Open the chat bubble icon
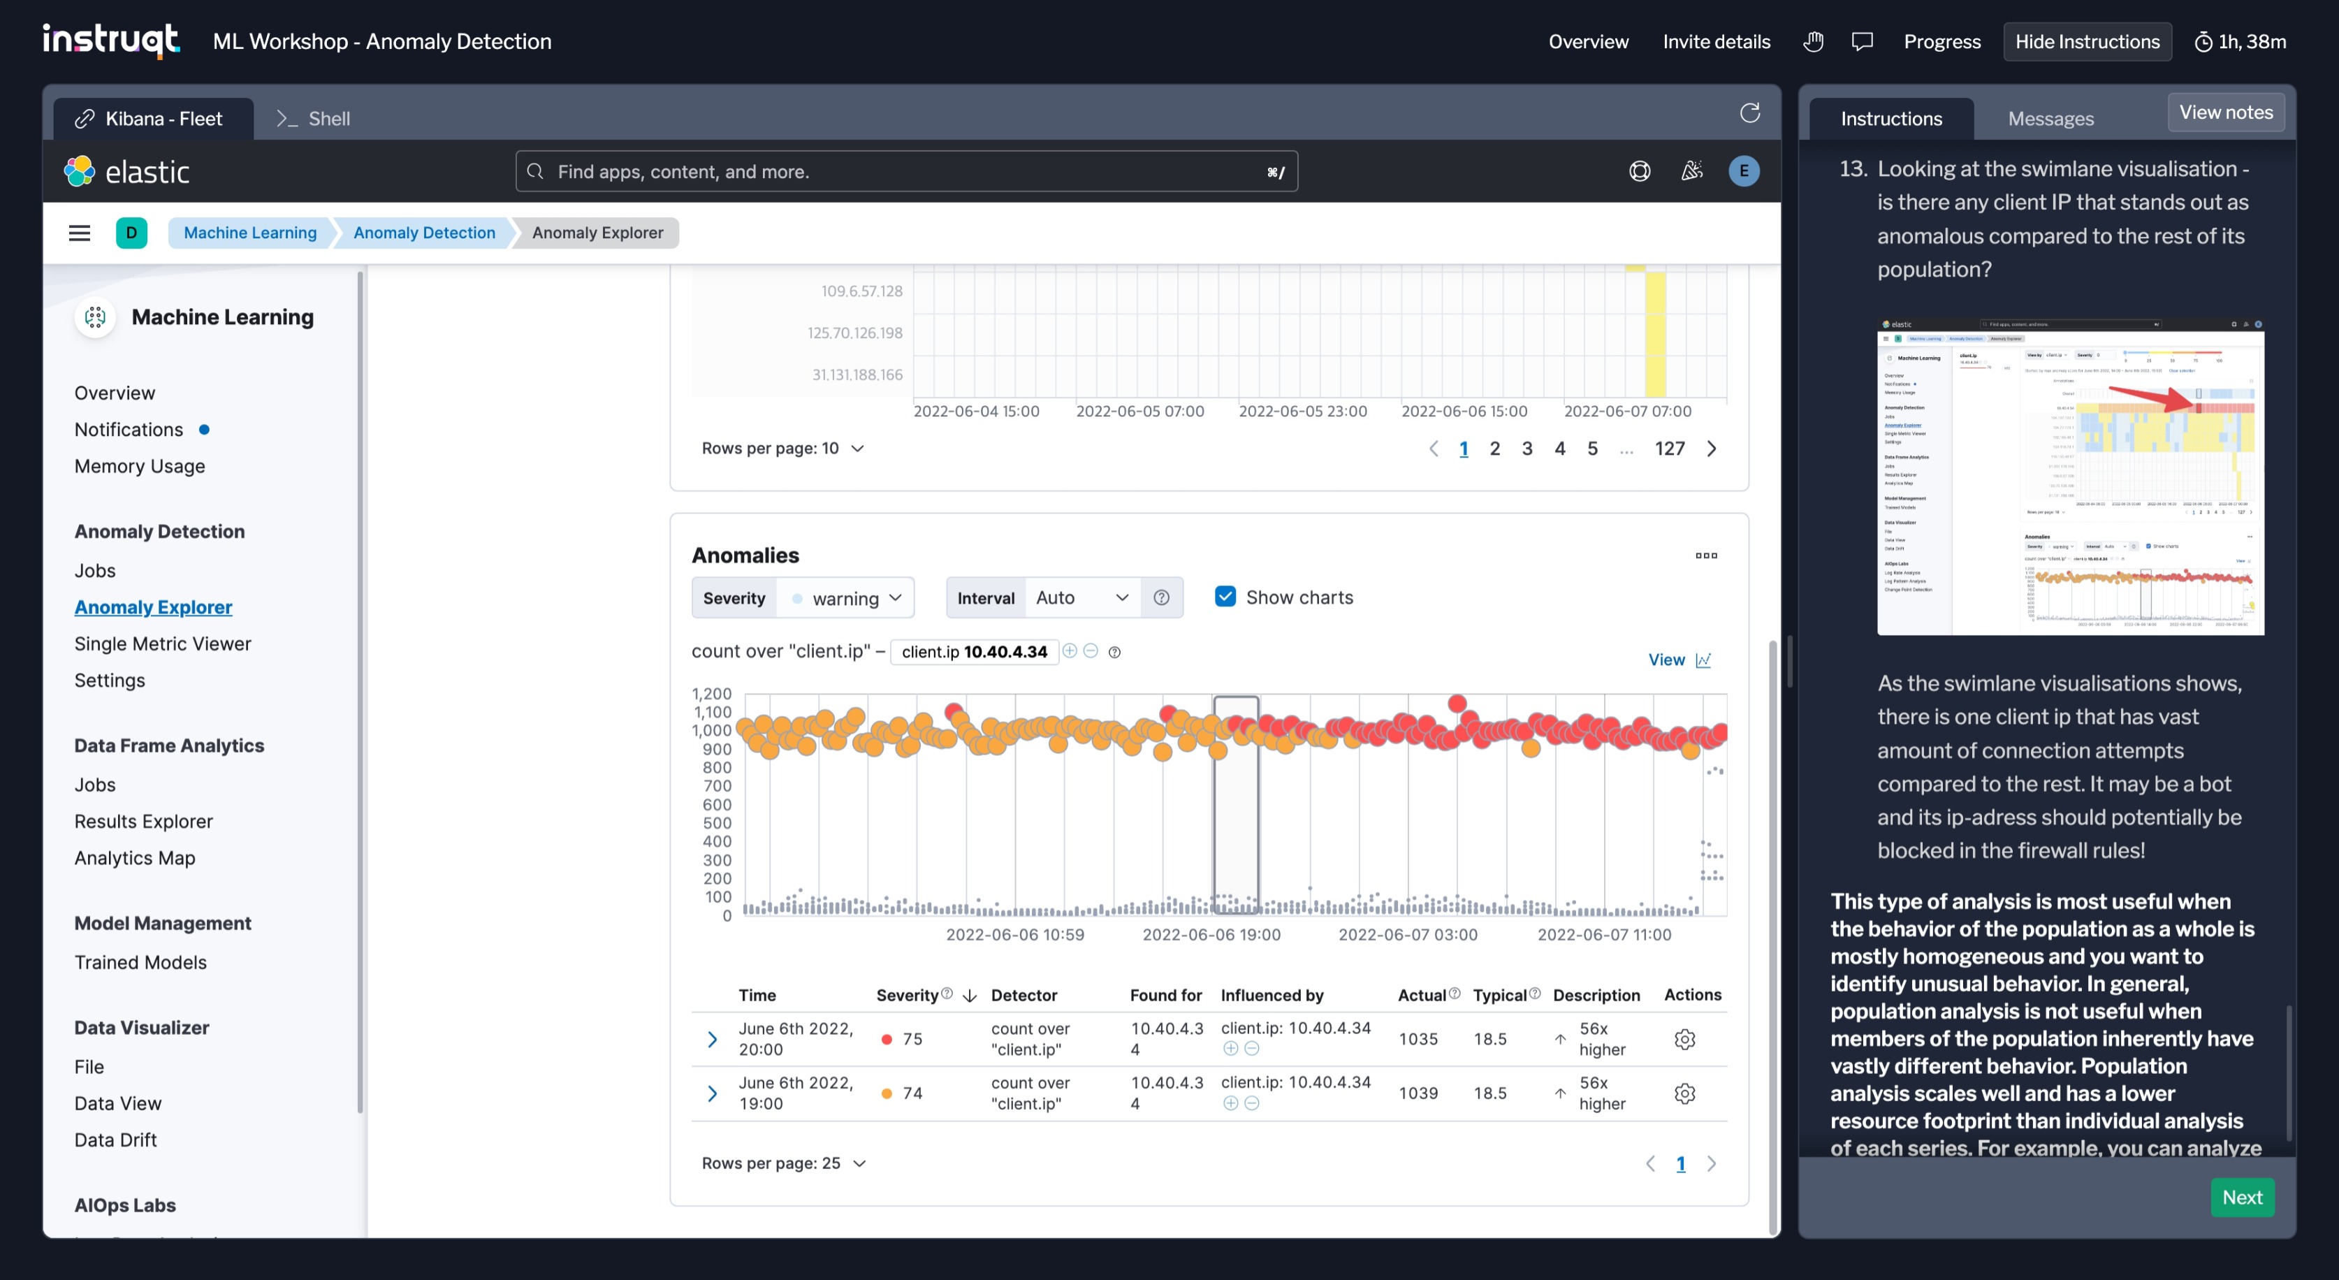Screen dimensions: 2339x1280 tap(1863, 42)
